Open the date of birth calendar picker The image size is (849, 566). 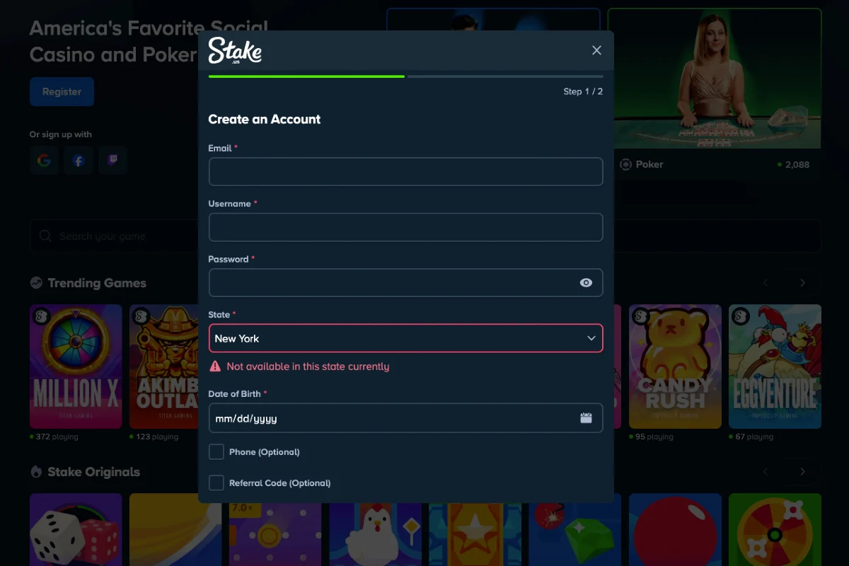click(x=586, y=418)
